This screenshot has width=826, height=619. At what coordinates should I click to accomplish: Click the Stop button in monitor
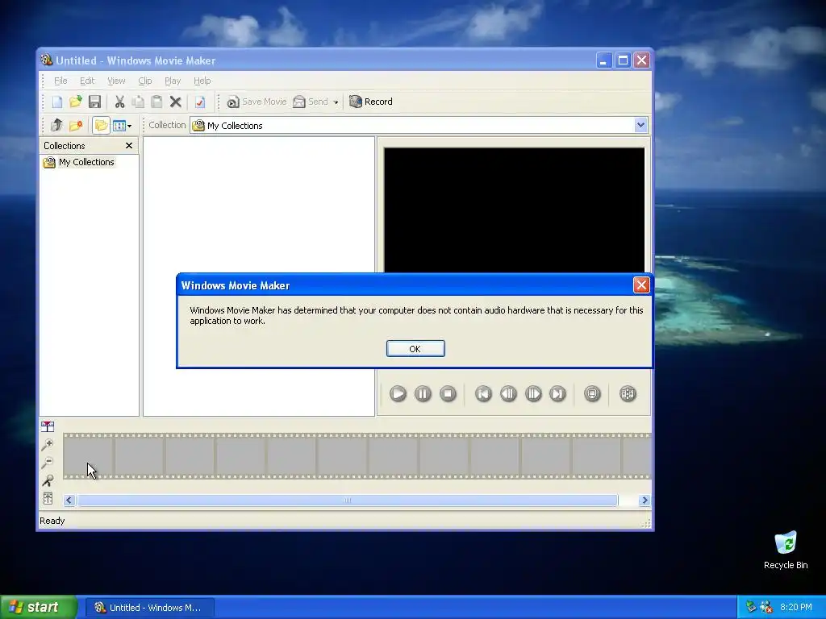[448, 393]
